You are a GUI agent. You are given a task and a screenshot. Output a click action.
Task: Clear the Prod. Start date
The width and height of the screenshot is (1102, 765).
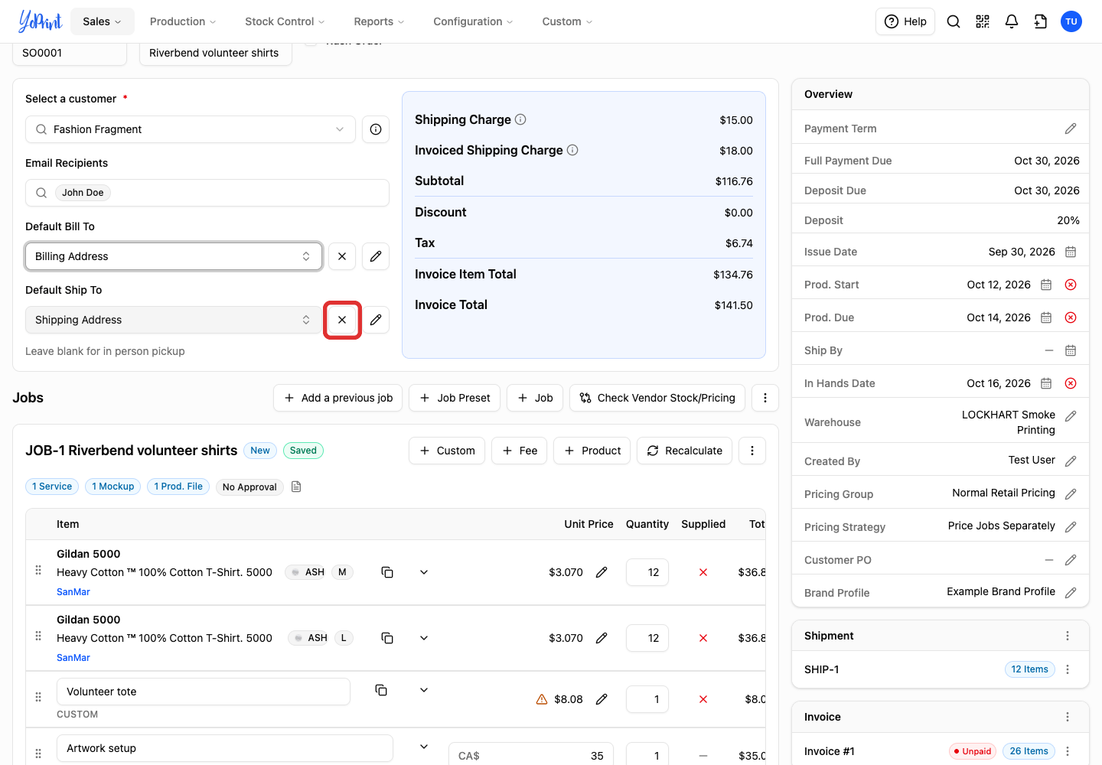[x=1071, y=285]
